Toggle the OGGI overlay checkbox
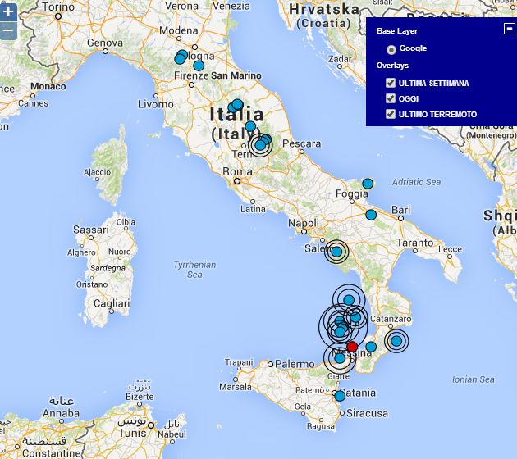517x459 pixels. click(391, 98)
